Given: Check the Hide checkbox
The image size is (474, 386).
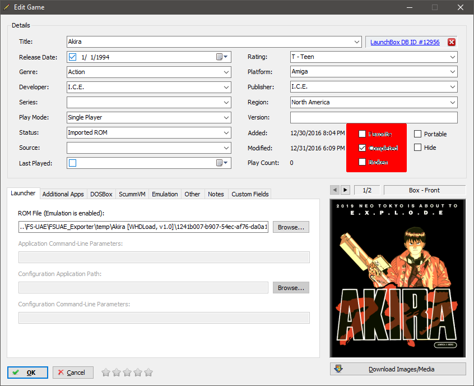Looking at the screenshot, I should tap(417, 148).
